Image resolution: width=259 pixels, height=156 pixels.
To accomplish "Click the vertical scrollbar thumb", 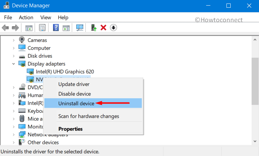I will 255,81.
